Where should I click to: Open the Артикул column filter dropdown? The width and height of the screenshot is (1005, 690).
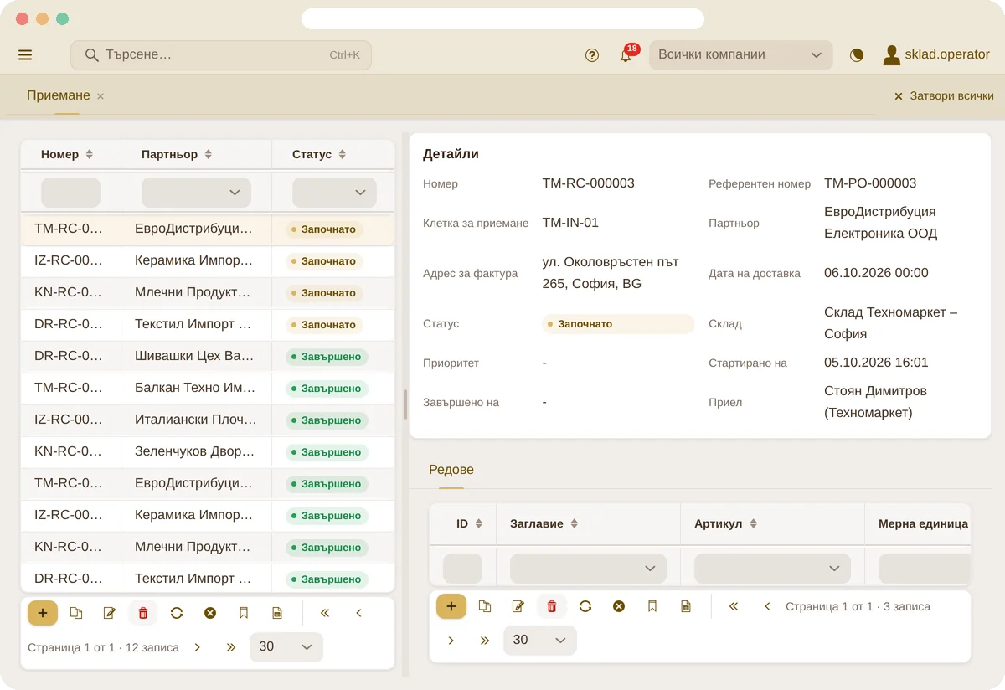point(772,569)
